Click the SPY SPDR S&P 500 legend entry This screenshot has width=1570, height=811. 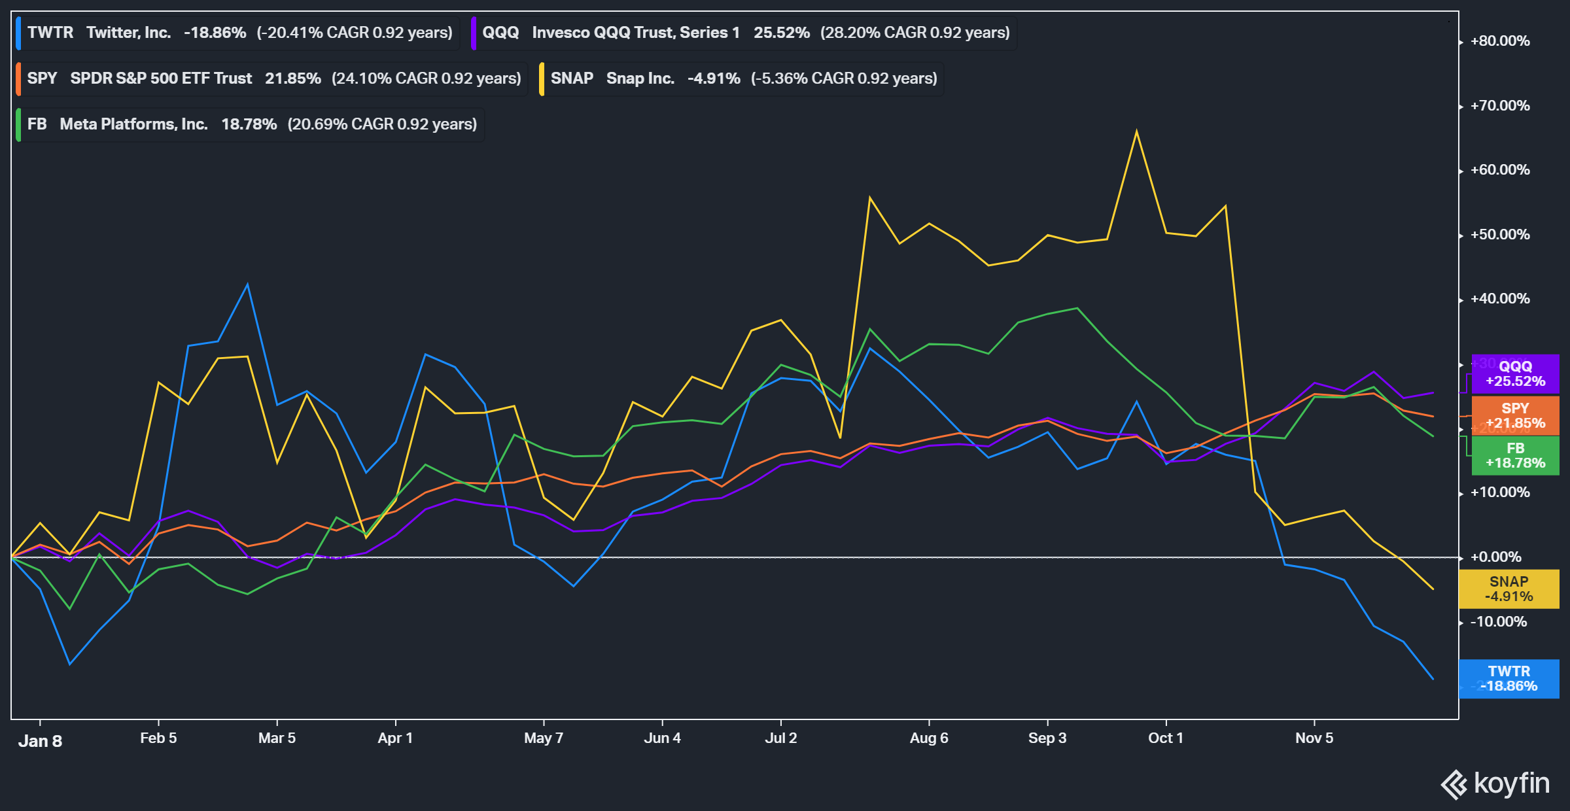point(271,78)
